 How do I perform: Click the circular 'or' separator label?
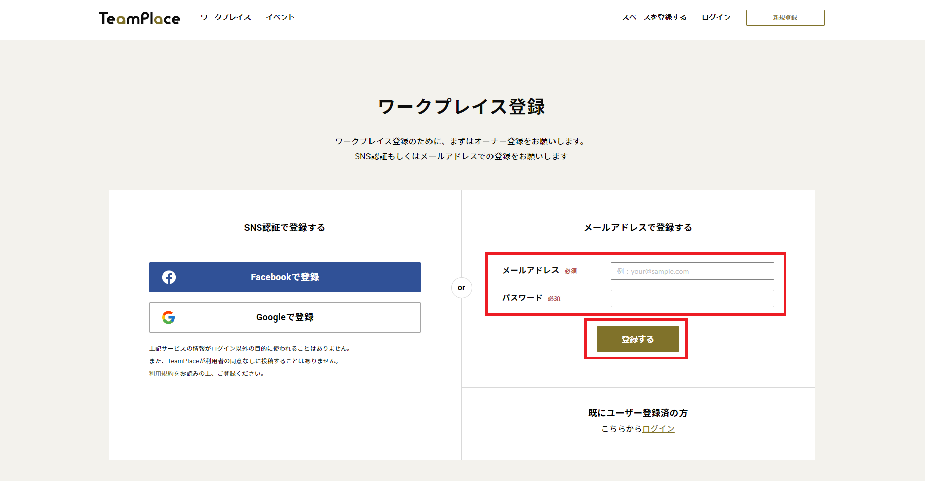(462, 288)
